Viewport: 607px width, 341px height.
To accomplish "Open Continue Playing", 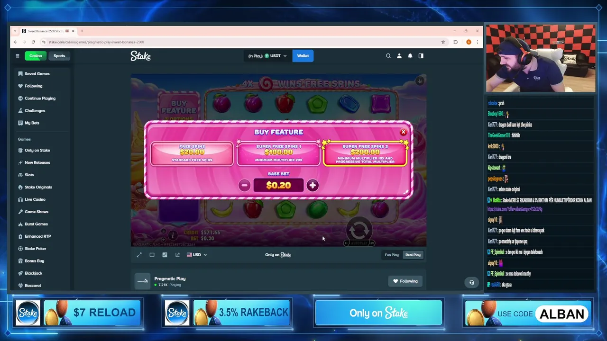I will [40, 99].
